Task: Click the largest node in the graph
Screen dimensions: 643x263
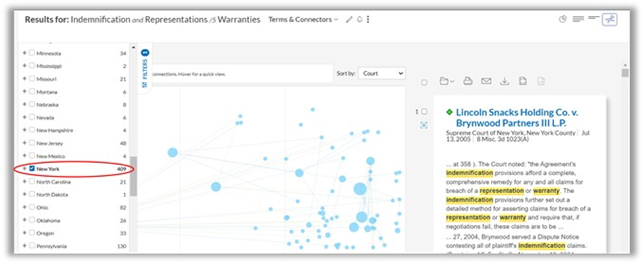Action: [360, 189]
